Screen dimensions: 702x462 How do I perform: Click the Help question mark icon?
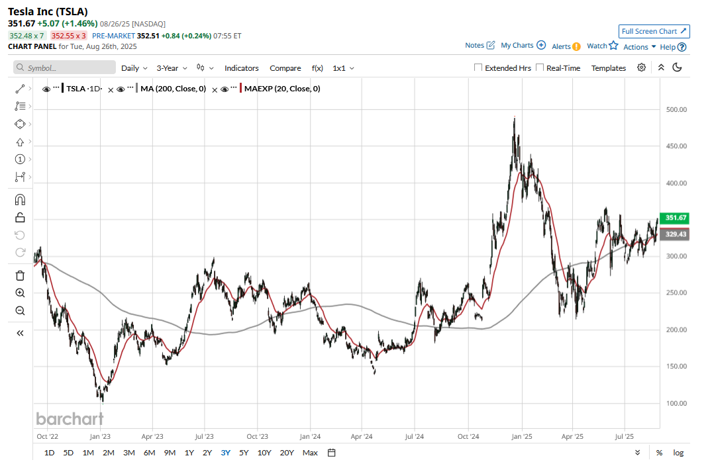click(682, 47)
